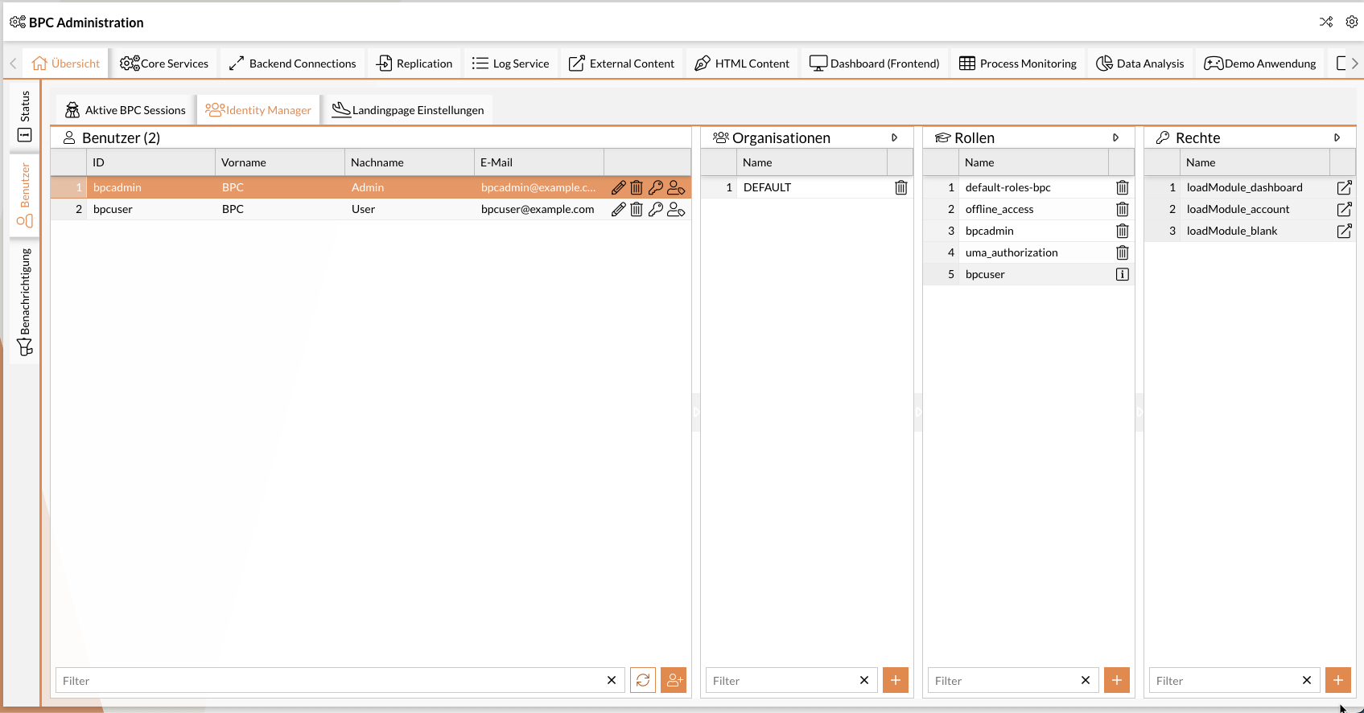1364x713 pixels.
Task: Sort users by Nachname column header
Action: (x=410, y=162)
